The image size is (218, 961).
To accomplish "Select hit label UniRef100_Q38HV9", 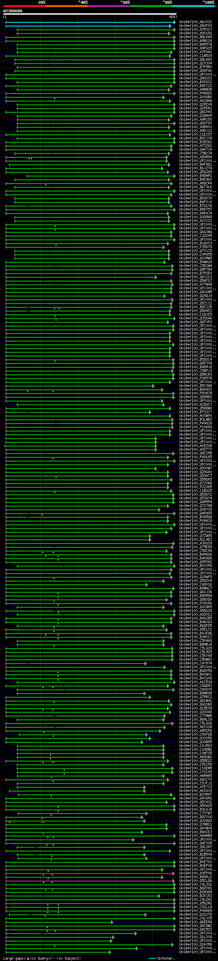I will click(196, 116).
